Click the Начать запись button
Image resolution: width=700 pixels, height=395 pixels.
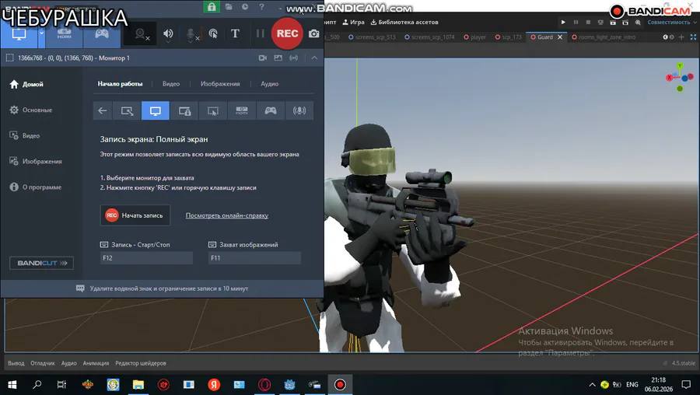pyautogui.click(x=135, y=215)
